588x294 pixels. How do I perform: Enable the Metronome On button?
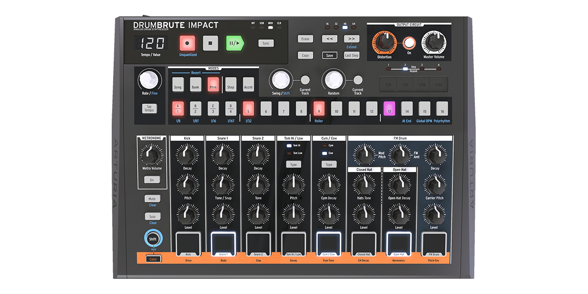tap(152, 180)
